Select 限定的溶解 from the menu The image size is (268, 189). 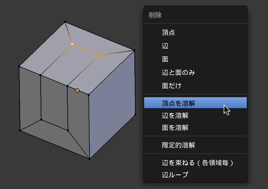click(178, 145)
